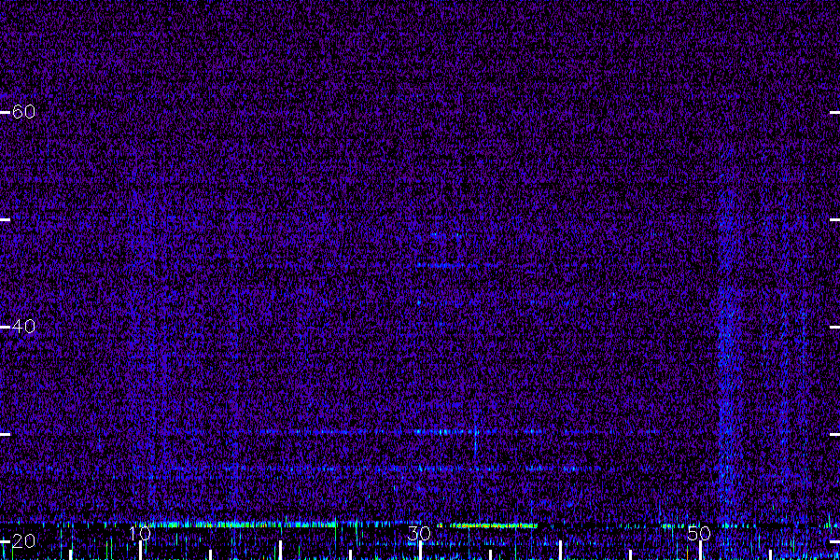Click the "10" label on the horizontal axis
Image resolution: width=840 pixels, height=560 pixels.
coord(140,533)
